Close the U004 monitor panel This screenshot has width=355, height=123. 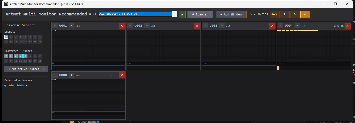click(347, 26)
